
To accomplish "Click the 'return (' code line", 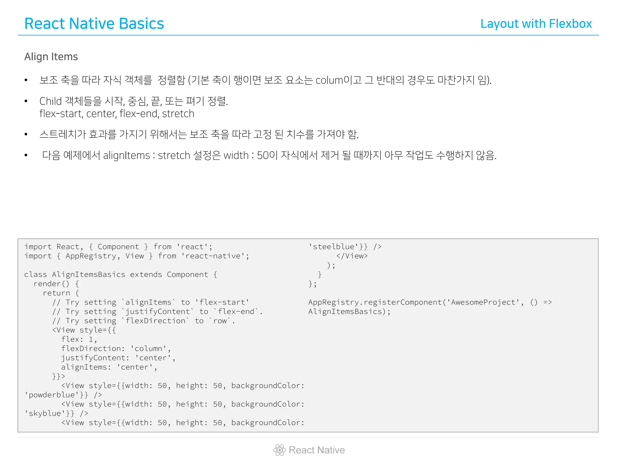I will coord(61,293).
